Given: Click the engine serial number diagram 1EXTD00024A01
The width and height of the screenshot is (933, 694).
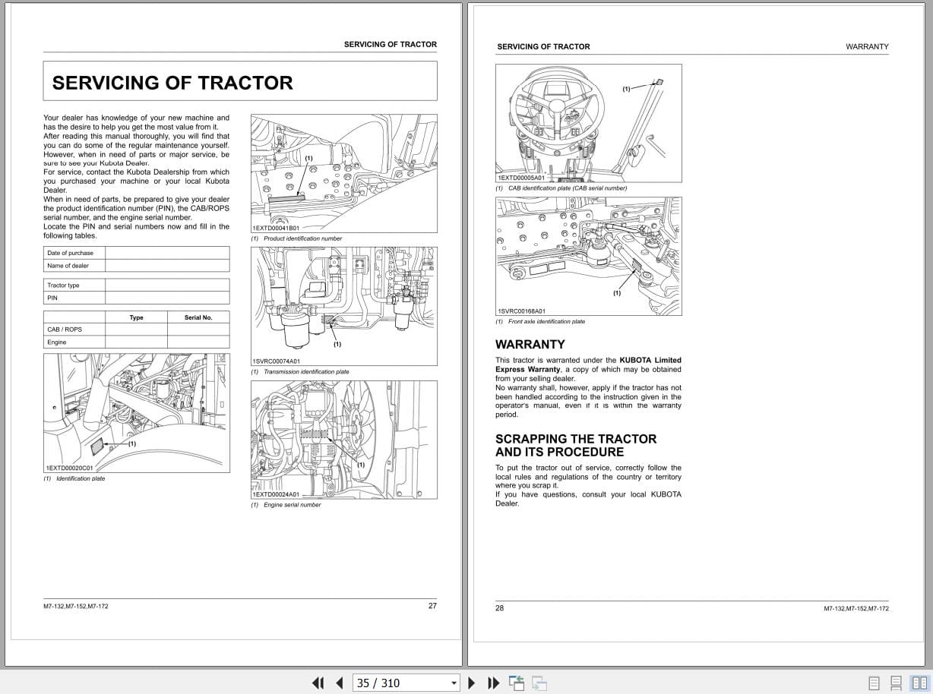Looking at the screenshot, I should pos(343,439).
